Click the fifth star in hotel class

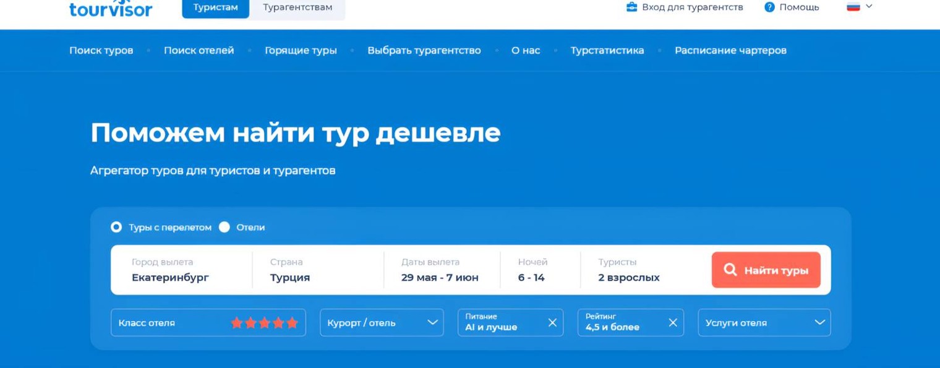point(292,323)
